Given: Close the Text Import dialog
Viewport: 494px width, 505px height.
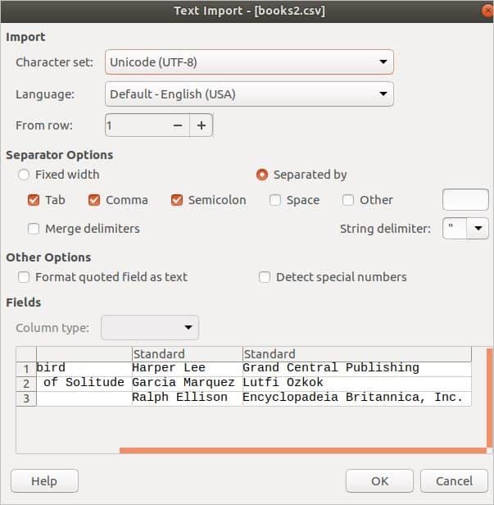Looking at the screenshot, I should point(487,11).
